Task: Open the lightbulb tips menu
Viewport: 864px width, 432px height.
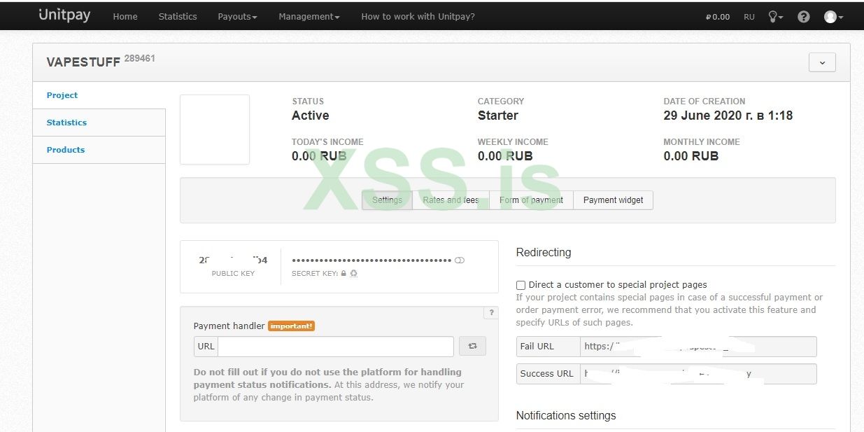Action: click(x=775, y=17)
